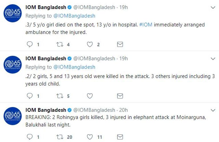Like the '.3/ 5 y/o girl' tweet
This screenshot has height=142, width=219.
(90, 44)
